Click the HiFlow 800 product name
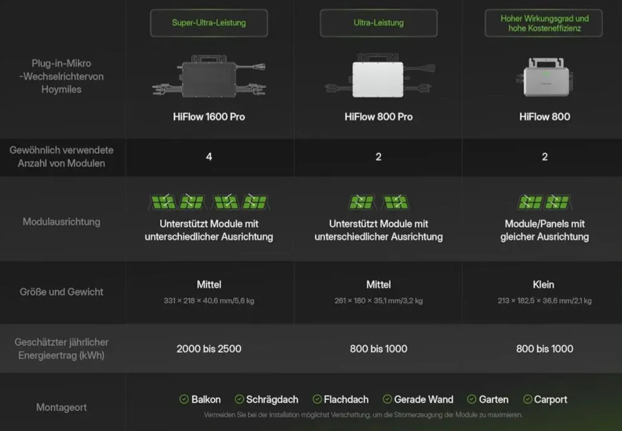This screenshot has width=622, height=431. (545, 117)
